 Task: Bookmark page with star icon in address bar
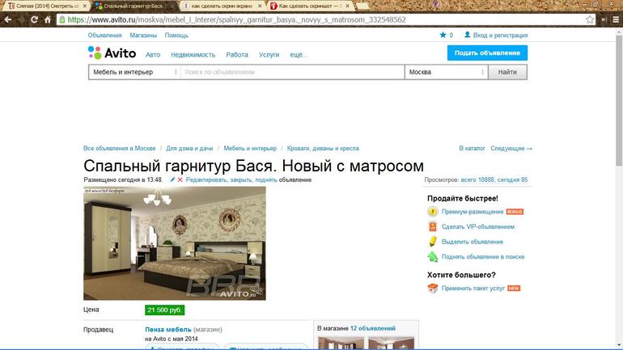coord(590,19)
